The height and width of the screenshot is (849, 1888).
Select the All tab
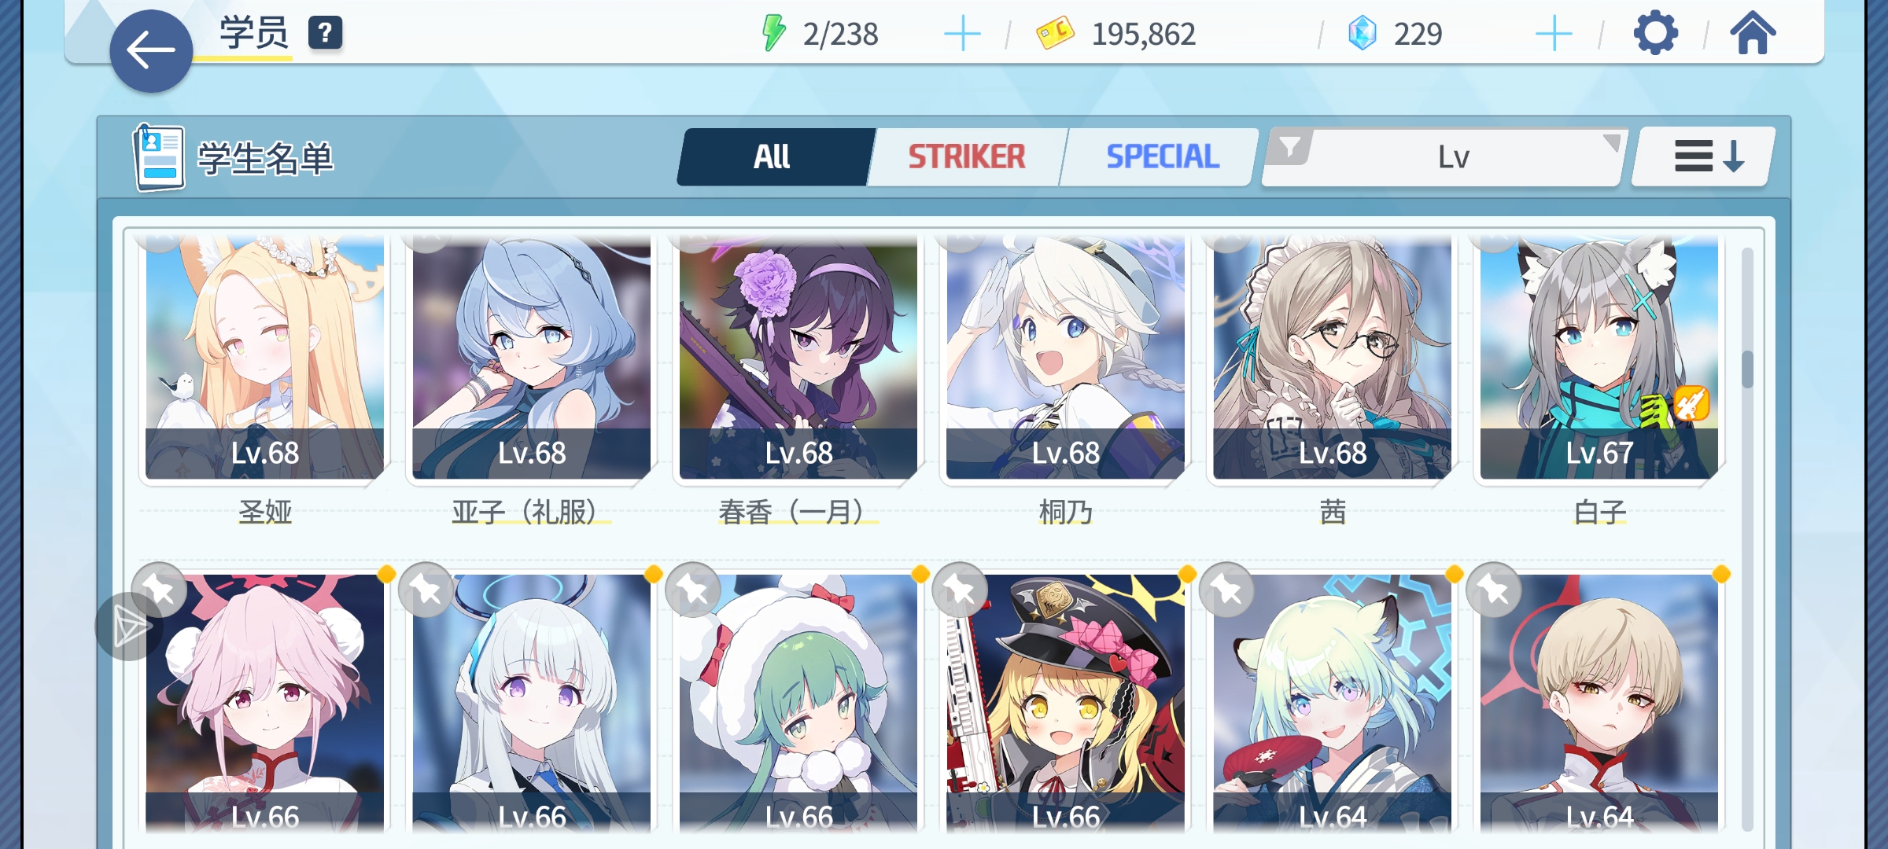773,156
